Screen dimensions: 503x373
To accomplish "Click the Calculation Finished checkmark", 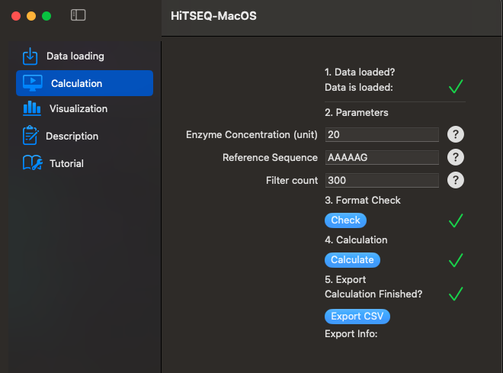I will click(456, 294).
